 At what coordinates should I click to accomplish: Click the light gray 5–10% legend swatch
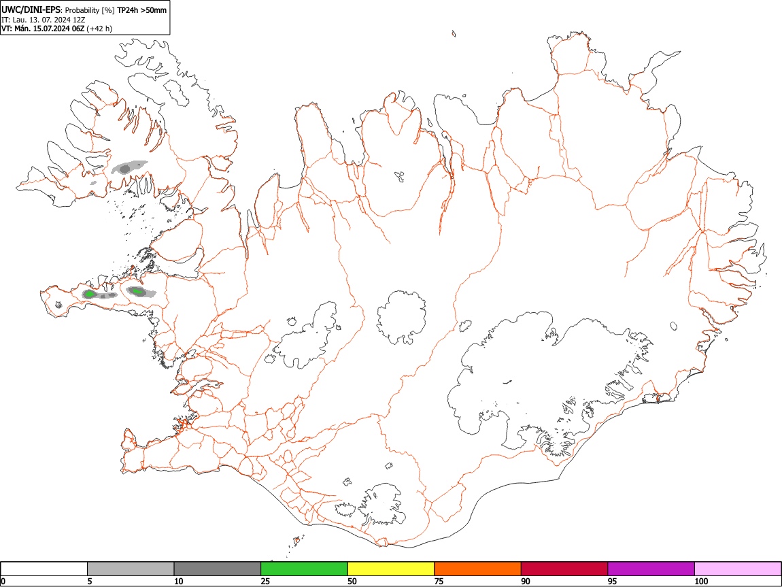click(x=130, y=569)
